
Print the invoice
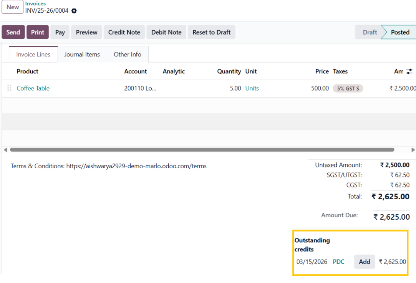(38, 32)
